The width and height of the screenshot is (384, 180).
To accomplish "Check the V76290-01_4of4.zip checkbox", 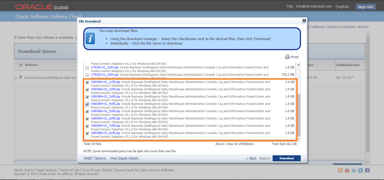I will 87,75.
